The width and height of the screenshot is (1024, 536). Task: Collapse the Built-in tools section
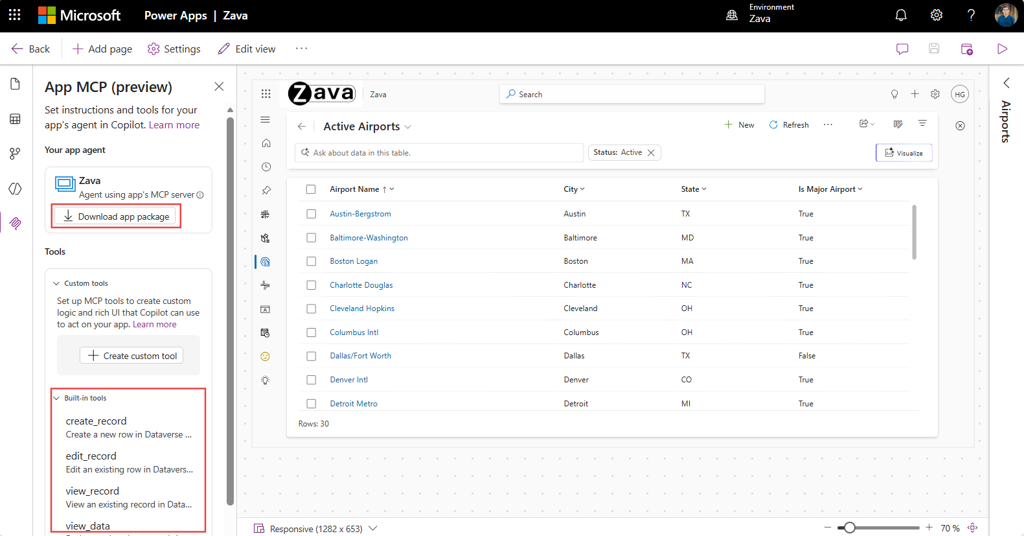(x=56, y=398)
